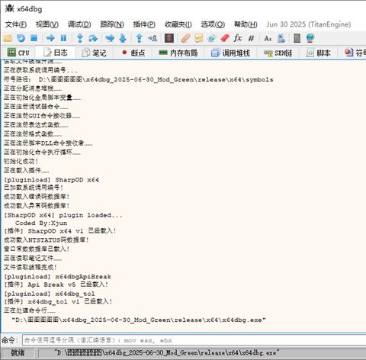
Task: Click log line '[SharpOD x64] plugin loaded...'
Action: tap(63, 215)
